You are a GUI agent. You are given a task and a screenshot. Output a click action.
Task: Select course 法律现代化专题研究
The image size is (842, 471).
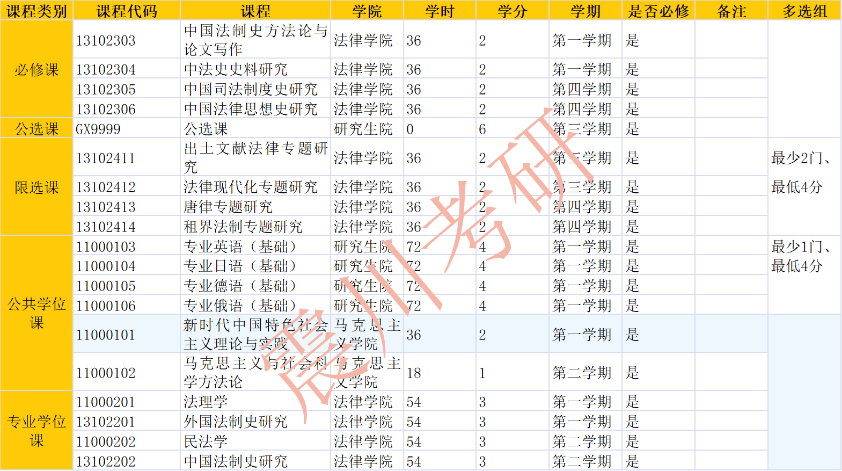tap(251, 187)
